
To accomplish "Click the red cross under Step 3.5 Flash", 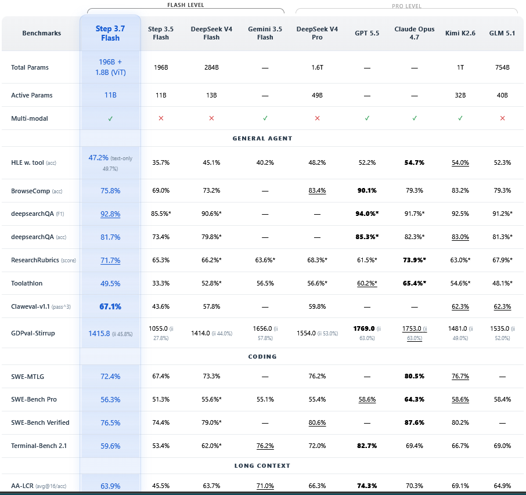I will point(161,118).
